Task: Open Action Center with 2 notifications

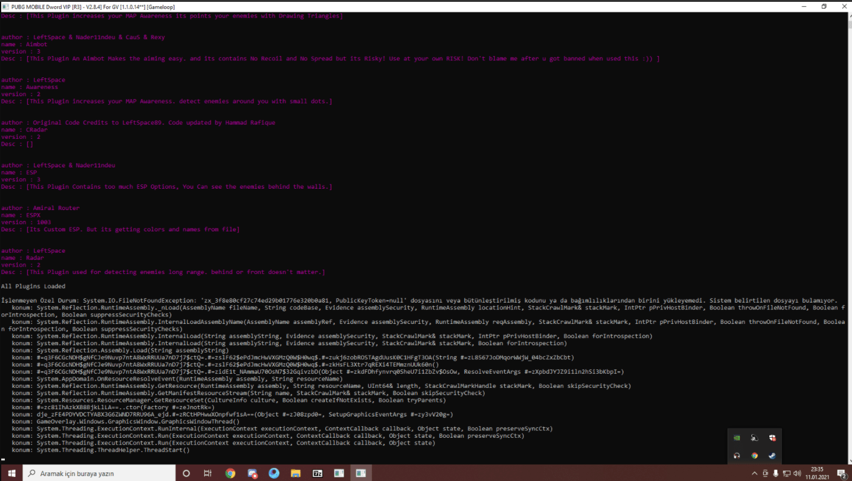Action: pyautogui.click(x=842, y=473)
